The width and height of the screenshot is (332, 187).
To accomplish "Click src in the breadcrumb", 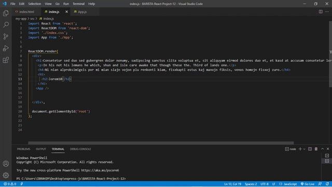I will click(x=32, y=19).
